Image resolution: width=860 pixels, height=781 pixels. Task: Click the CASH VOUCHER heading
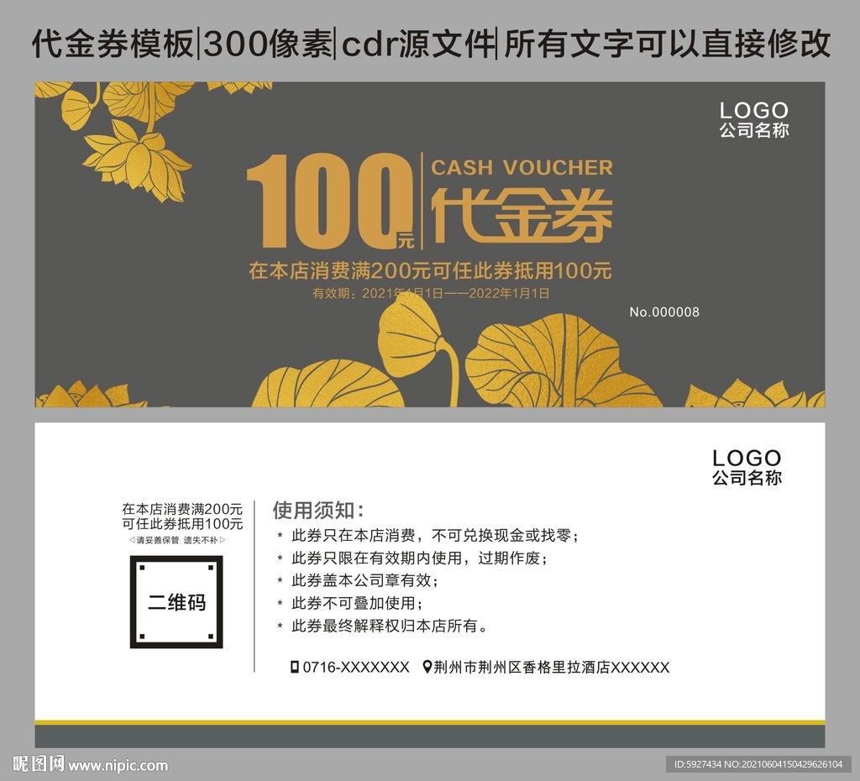522,167
